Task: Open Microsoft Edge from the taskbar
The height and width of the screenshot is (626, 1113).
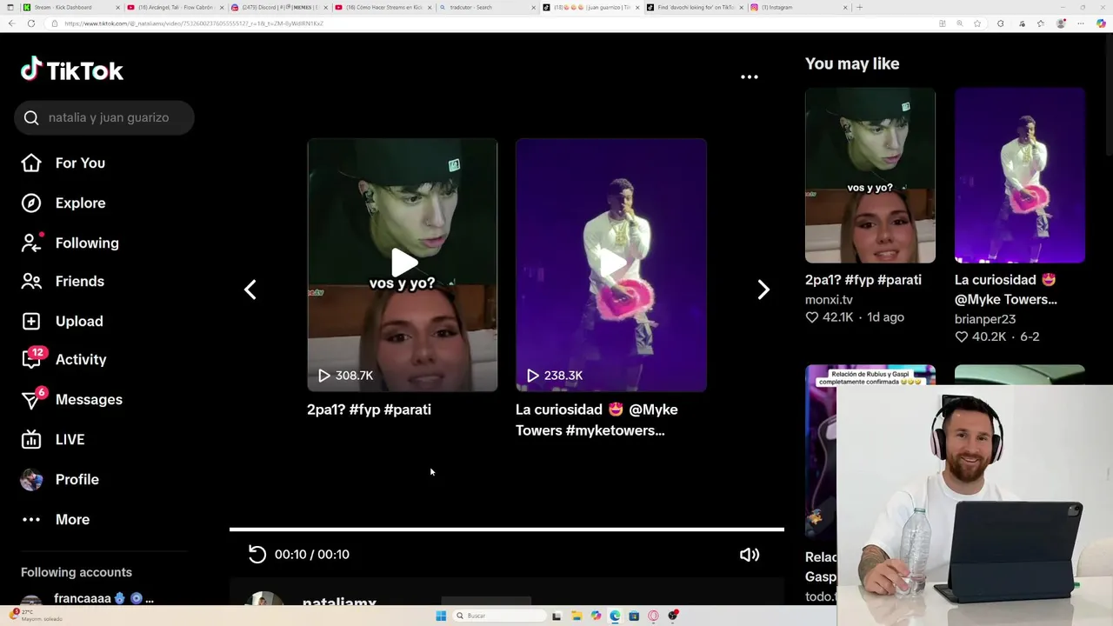Action: coord(615,616)
